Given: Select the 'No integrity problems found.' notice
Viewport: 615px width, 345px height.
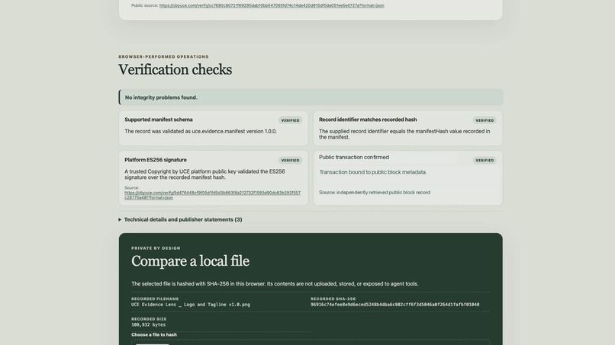Looking at the screenshot, I should click(x=311, y=97).
